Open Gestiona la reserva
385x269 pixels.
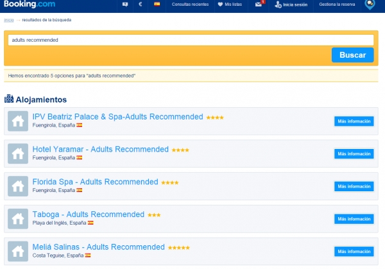(x=338, y=4)
